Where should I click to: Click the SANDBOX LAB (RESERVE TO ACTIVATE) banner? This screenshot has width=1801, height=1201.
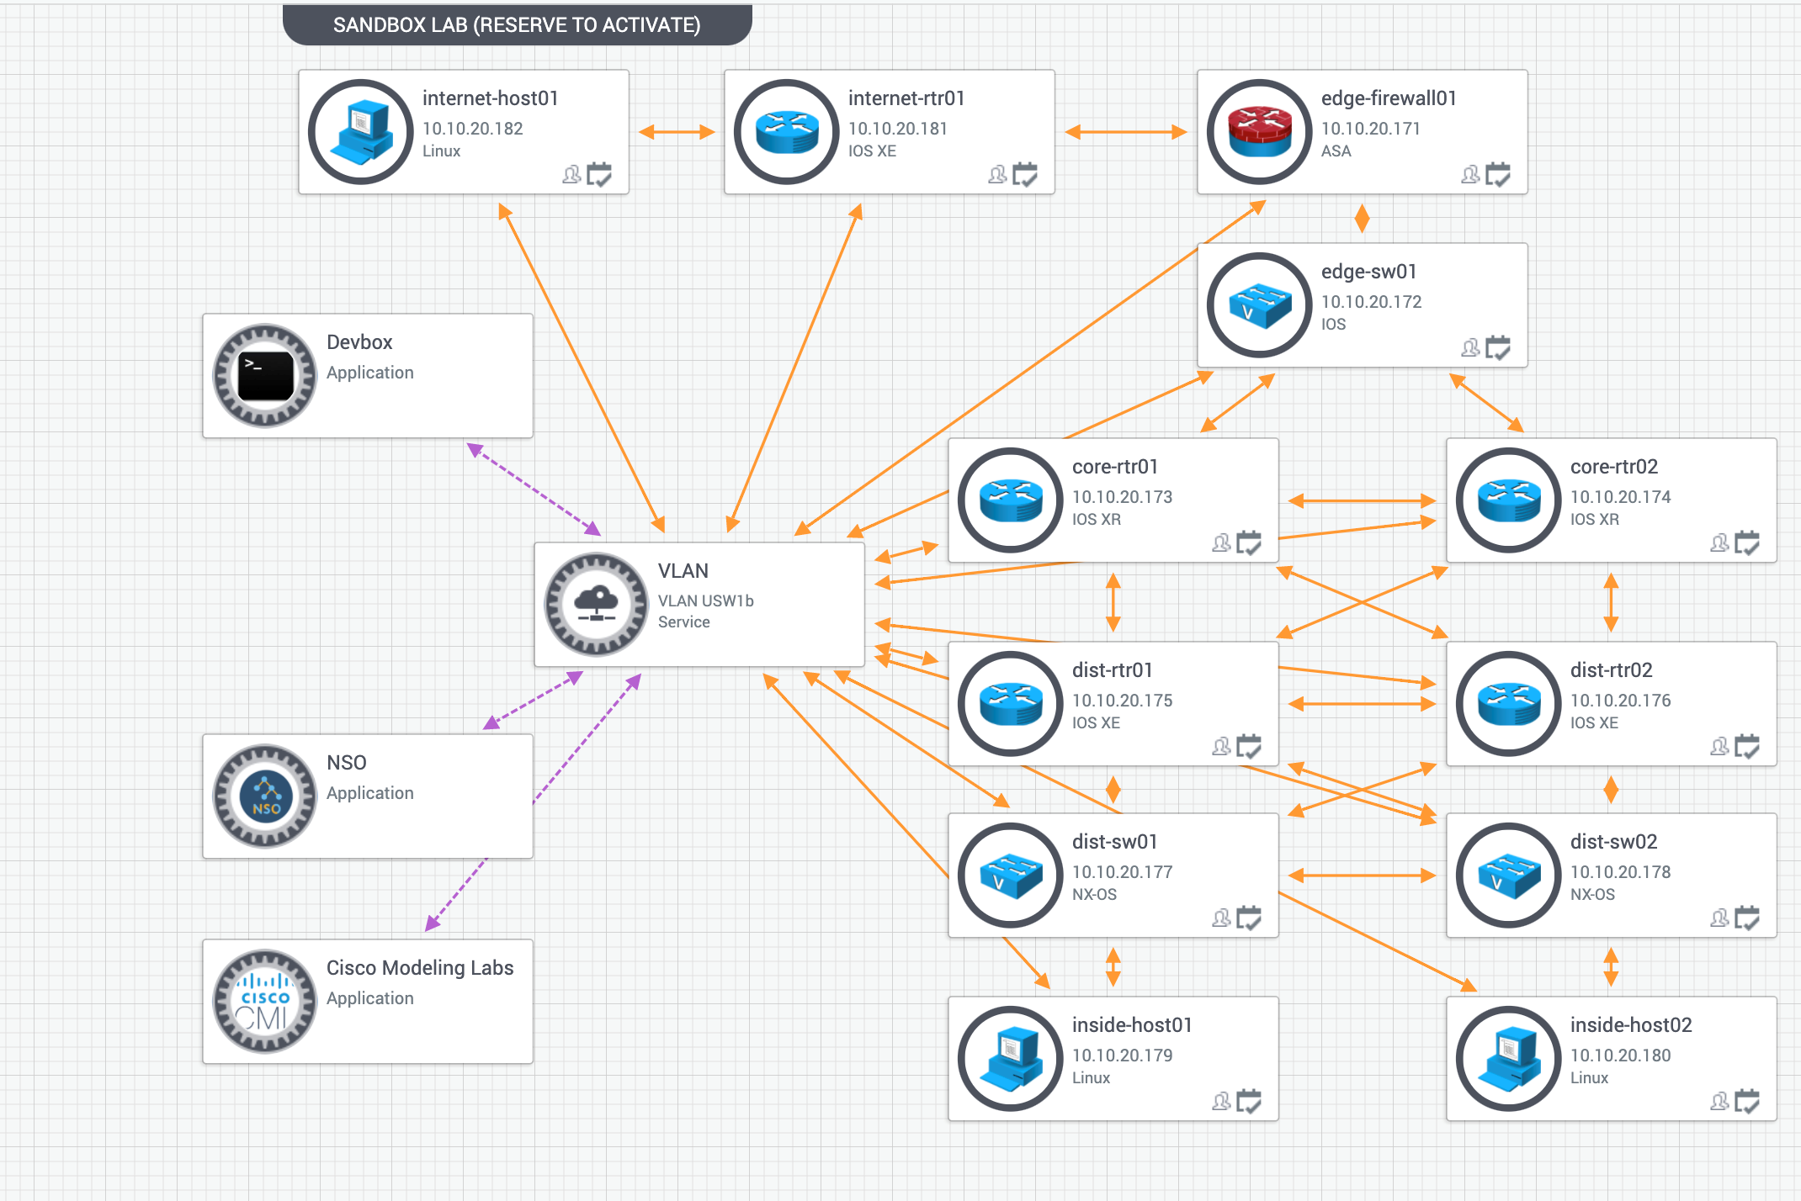click(517, 24)
